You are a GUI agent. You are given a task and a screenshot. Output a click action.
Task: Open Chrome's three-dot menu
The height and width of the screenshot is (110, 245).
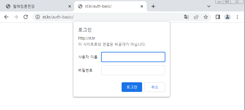click(x=237, y=17)
